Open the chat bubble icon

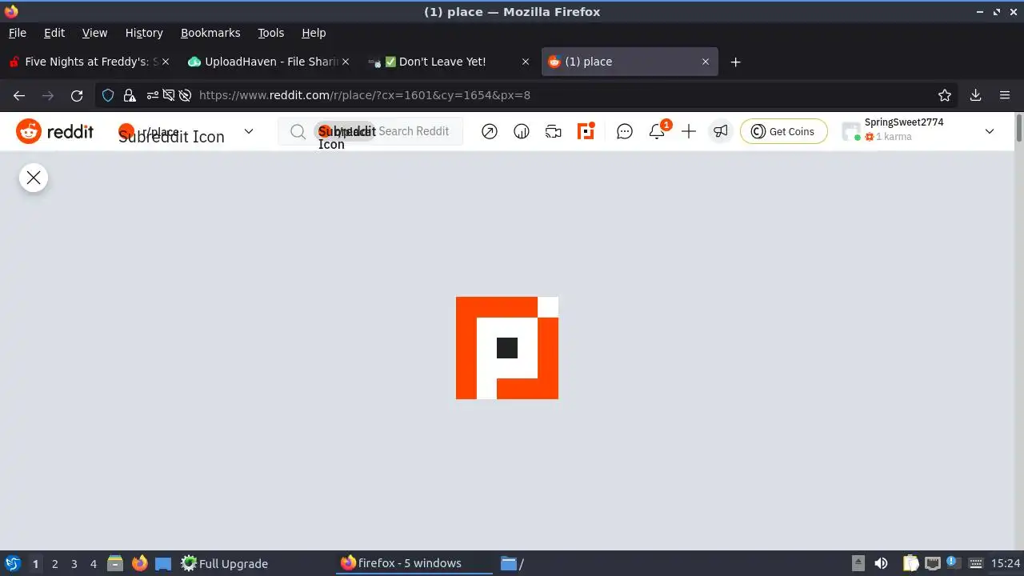click(625, 131)
